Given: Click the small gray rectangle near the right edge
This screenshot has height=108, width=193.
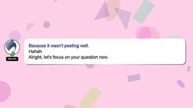Looking at the screenshot, I should click(x=189, y=69).
